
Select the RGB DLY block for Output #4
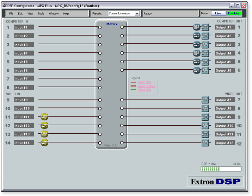pyautogui.click(x=196, y=53)
